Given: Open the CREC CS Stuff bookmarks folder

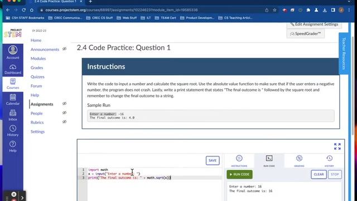Looking at the screenshot, I should [x=99, y=18].
